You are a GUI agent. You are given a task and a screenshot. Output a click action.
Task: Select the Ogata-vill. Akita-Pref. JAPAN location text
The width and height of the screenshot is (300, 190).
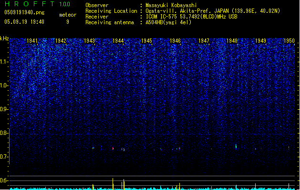213,11
